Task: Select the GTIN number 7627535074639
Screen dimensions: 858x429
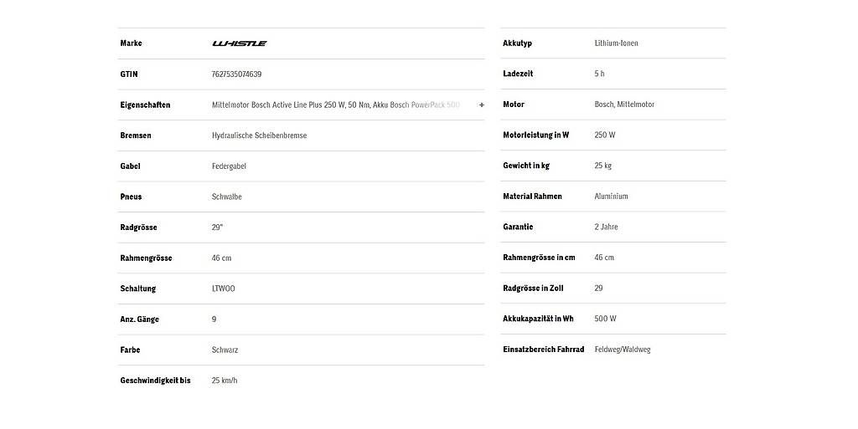Action: click(x=236, y=74)
